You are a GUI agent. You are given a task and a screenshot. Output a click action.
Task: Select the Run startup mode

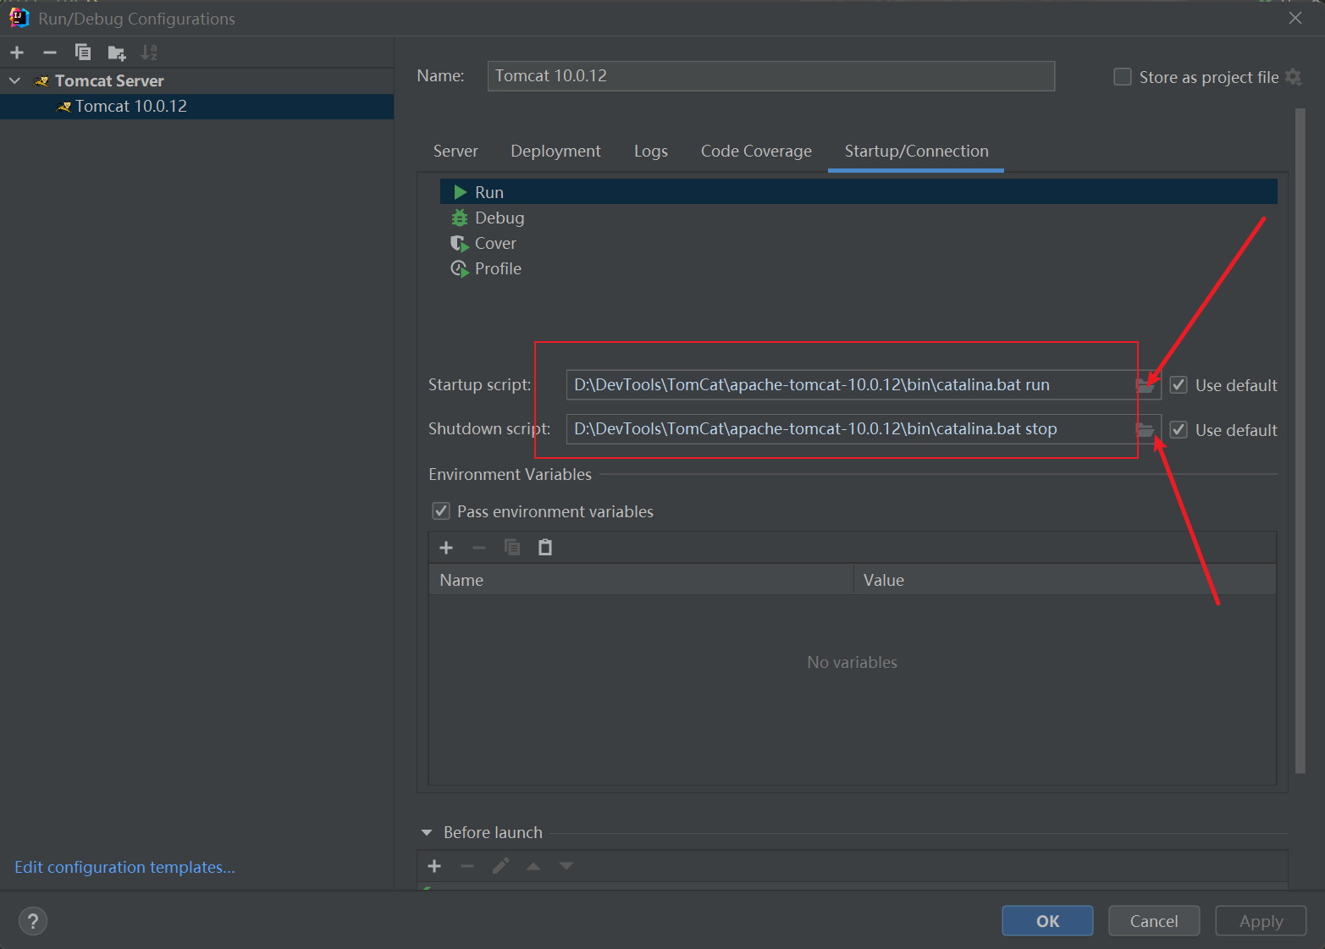pyautogui.click(x=858, y=192)
